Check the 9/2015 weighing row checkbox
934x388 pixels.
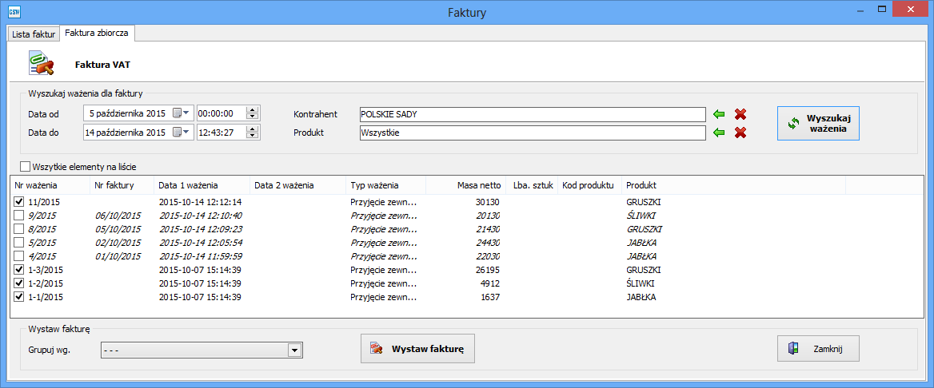click(x=19, y=216)
